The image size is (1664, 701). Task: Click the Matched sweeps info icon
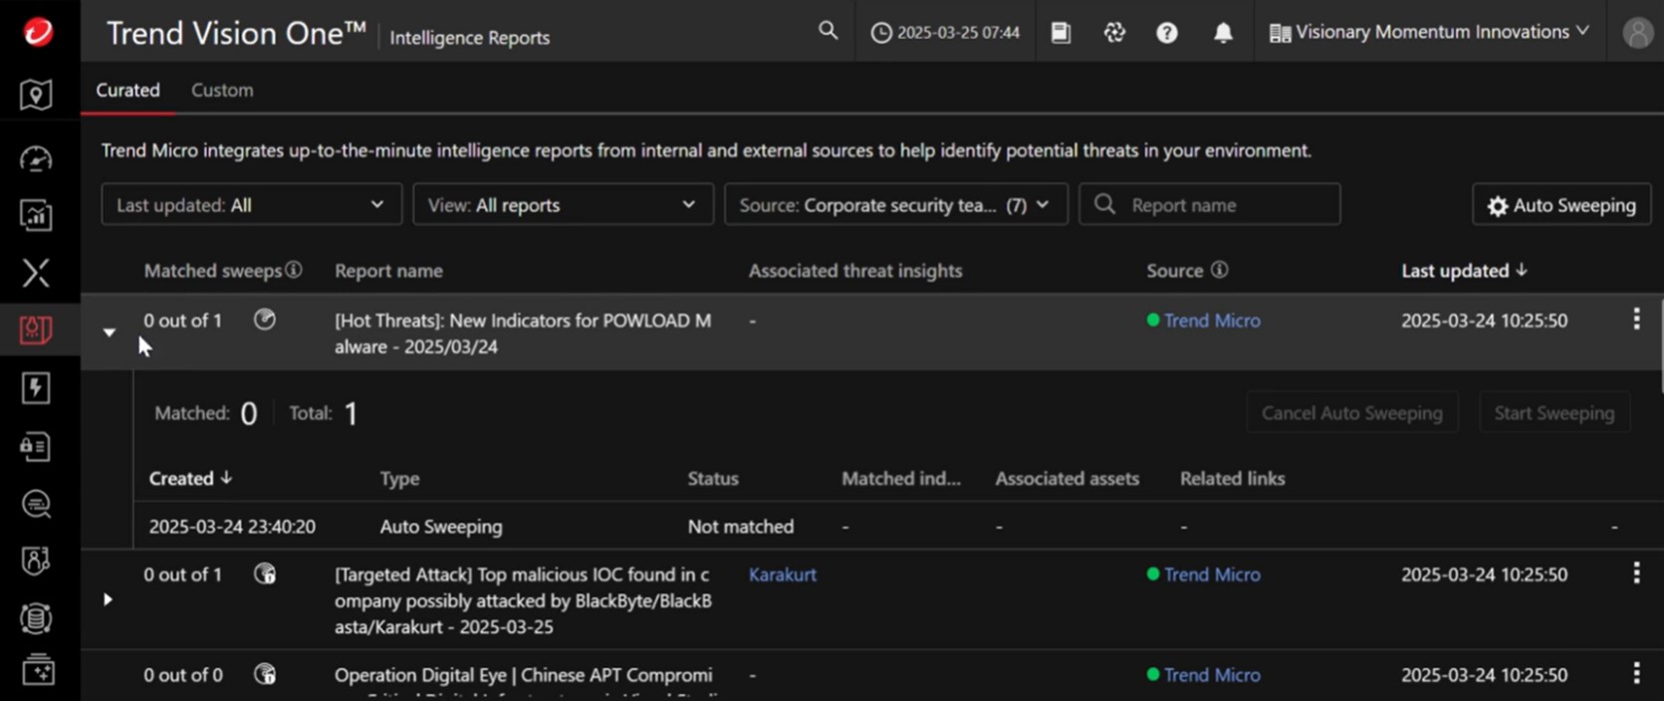(x=294, y=270)
